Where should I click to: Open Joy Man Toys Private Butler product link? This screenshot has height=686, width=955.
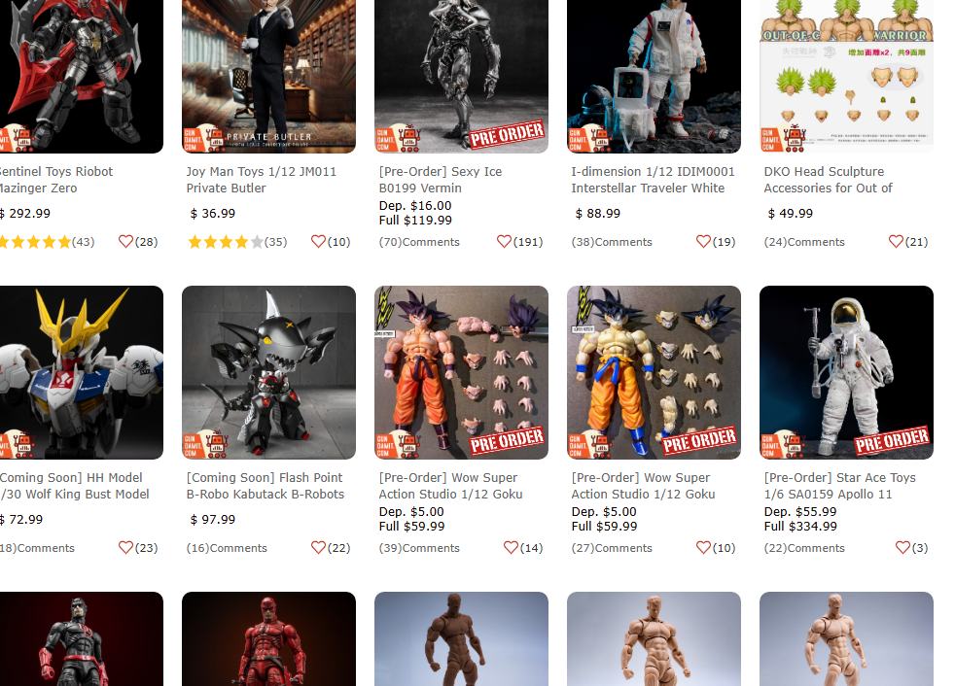click(262, 180)
